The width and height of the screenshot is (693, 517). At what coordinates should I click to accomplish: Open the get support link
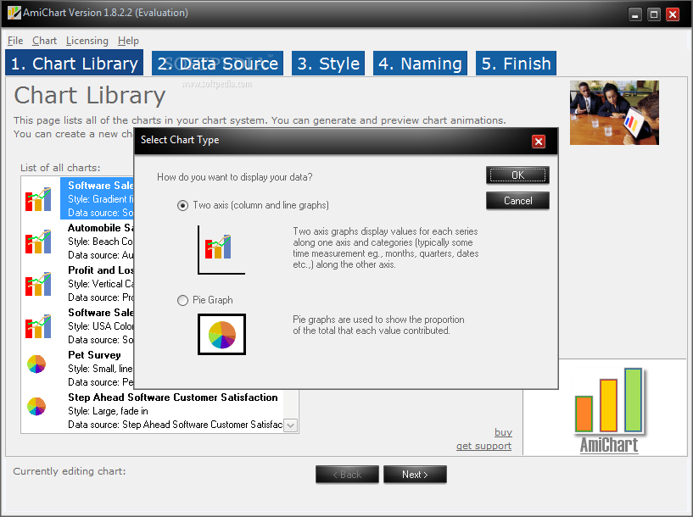pyautogui.click(x=483, y=446)
